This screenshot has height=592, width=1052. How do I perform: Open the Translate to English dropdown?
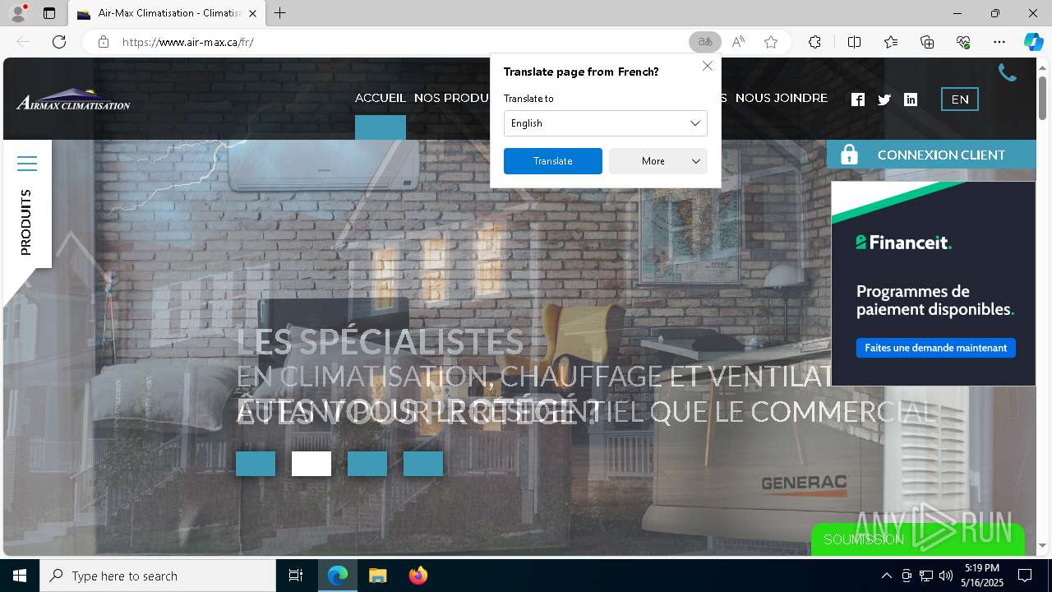[606, 123]
